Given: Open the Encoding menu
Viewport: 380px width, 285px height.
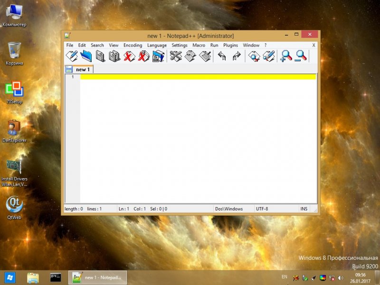Looking at the screenshot, I should point(133,45).
